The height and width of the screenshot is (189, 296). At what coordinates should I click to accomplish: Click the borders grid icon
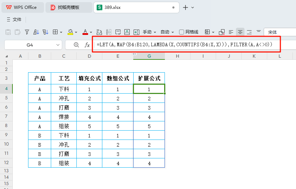coord(55,32)
